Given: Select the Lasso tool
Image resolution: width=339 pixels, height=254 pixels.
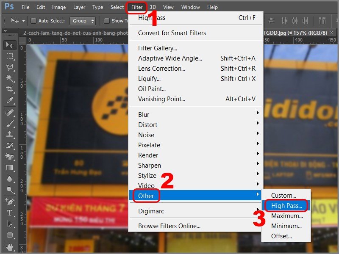Looking at the screenshot, I should coord(10,67).
